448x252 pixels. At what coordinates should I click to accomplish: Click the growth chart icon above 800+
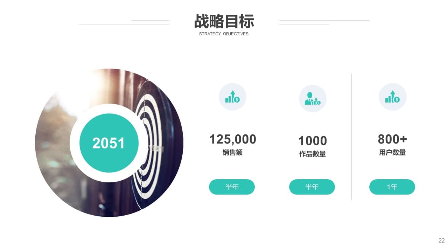(x=393, y=97)
